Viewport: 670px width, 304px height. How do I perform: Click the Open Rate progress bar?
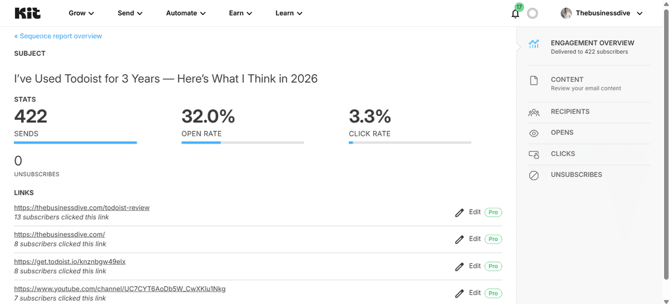pos(242,142)
